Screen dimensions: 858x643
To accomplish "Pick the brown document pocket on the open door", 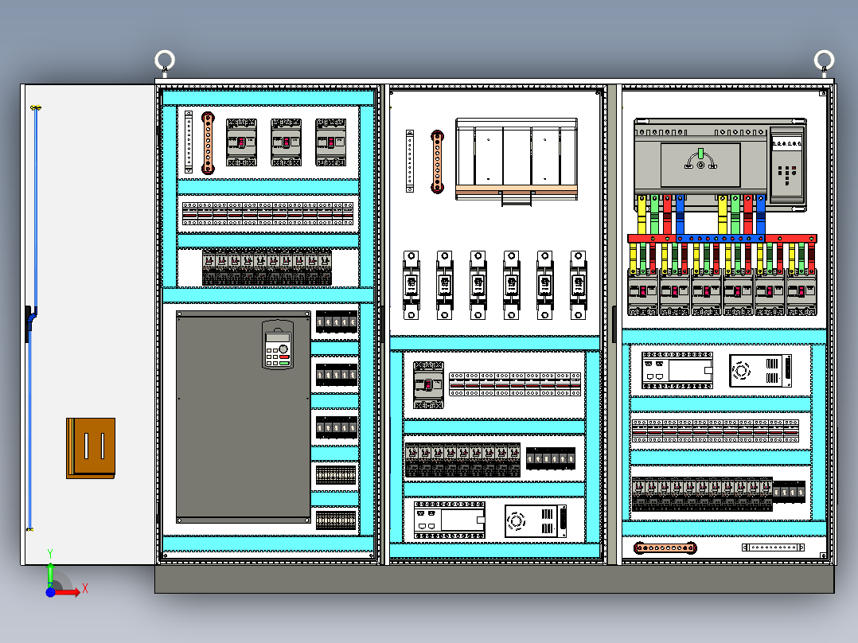I will click(x=91, y=448).
